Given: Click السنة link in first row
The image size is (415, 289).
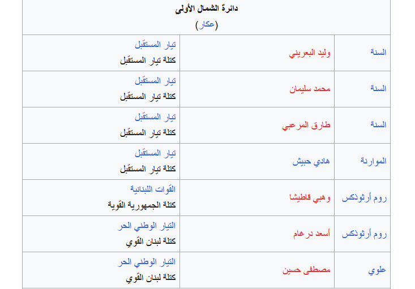Looking at the screenshot, I should [x=378, y=52].
